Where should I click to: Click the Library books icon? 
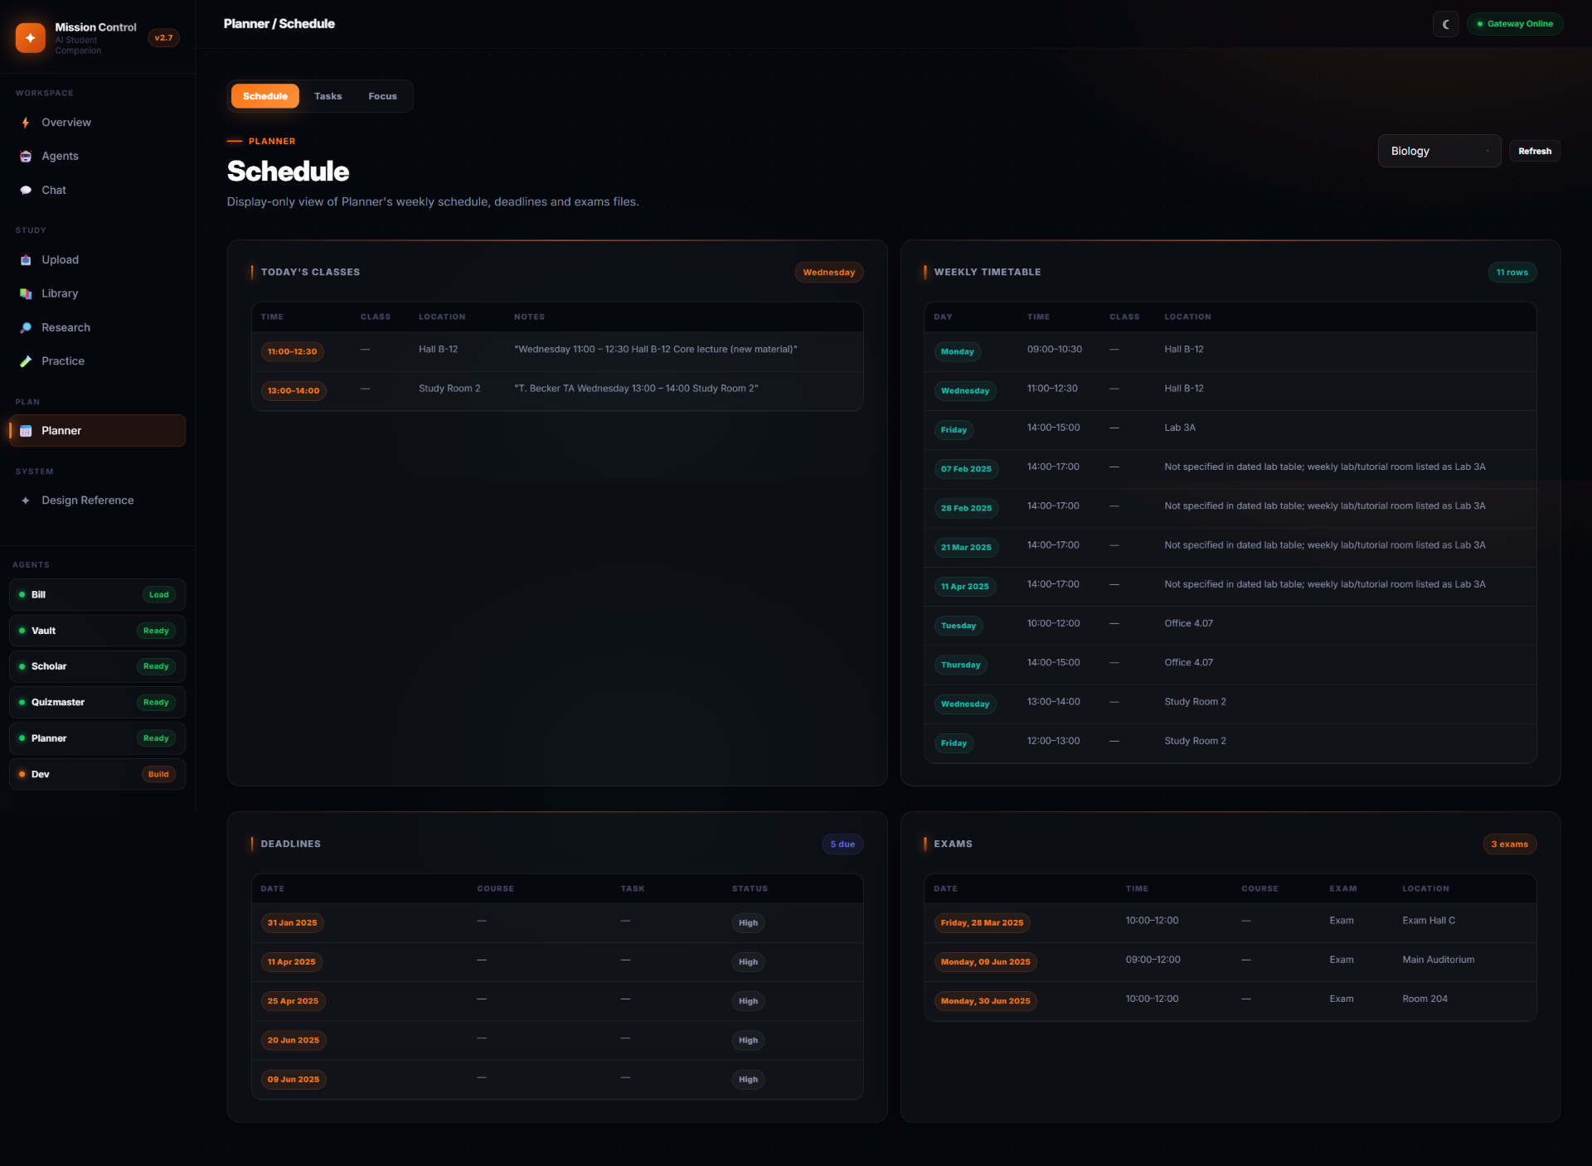click(x=26, y=294)
